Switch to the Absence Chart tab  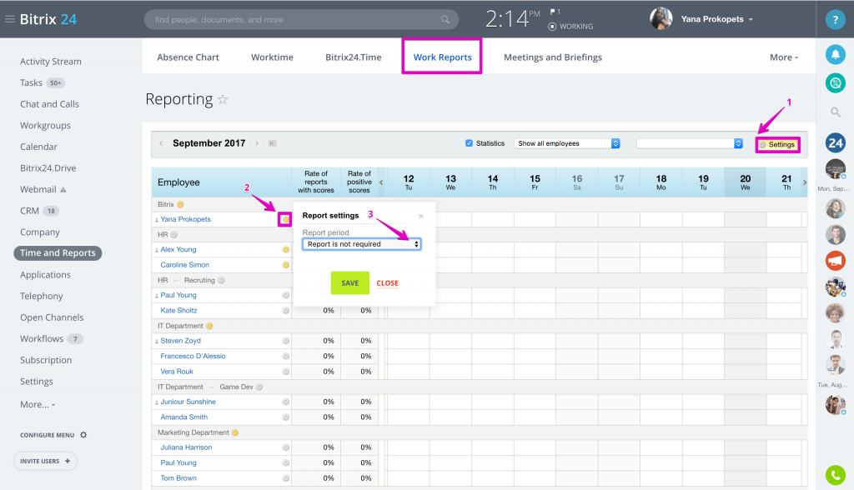188,57
